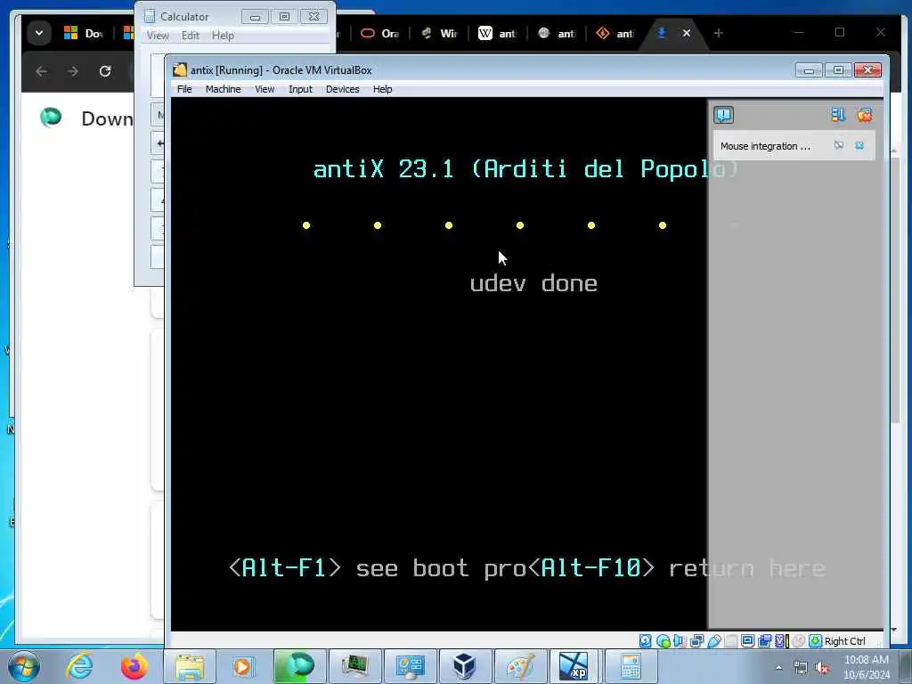Click the USB devices status icon
This screenshot has width=912, height=684.
tap(713, 641)
